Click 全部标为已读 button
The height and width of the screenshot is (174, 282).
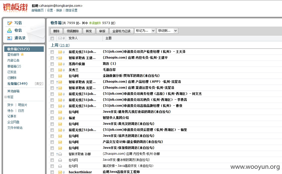pyautogui.click(x=121, y=31)
